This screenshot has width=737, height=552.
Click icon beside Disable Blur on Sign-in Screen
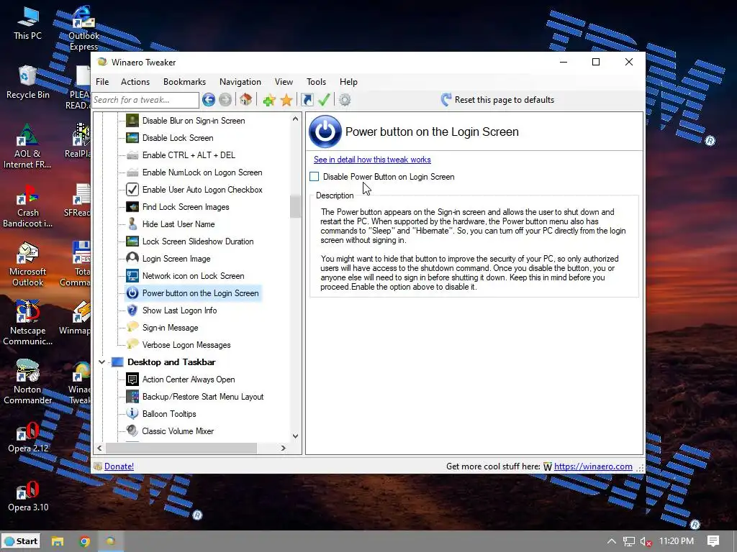click(x=132, y=121)
